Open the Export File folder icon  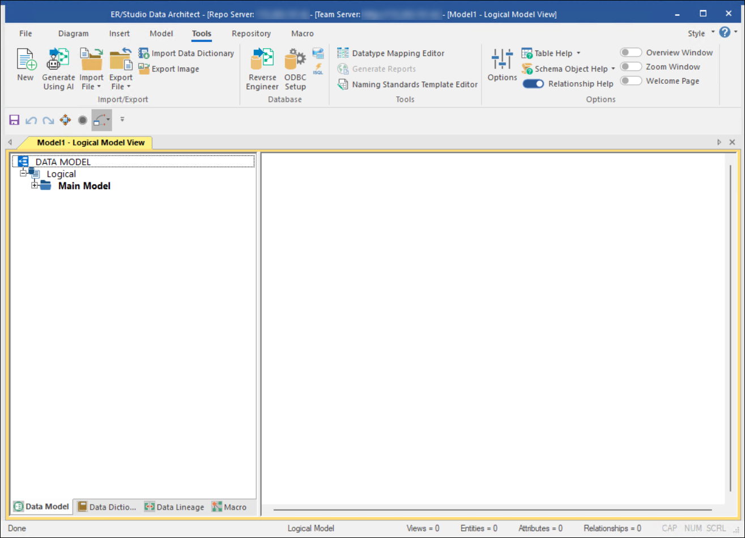121,59
